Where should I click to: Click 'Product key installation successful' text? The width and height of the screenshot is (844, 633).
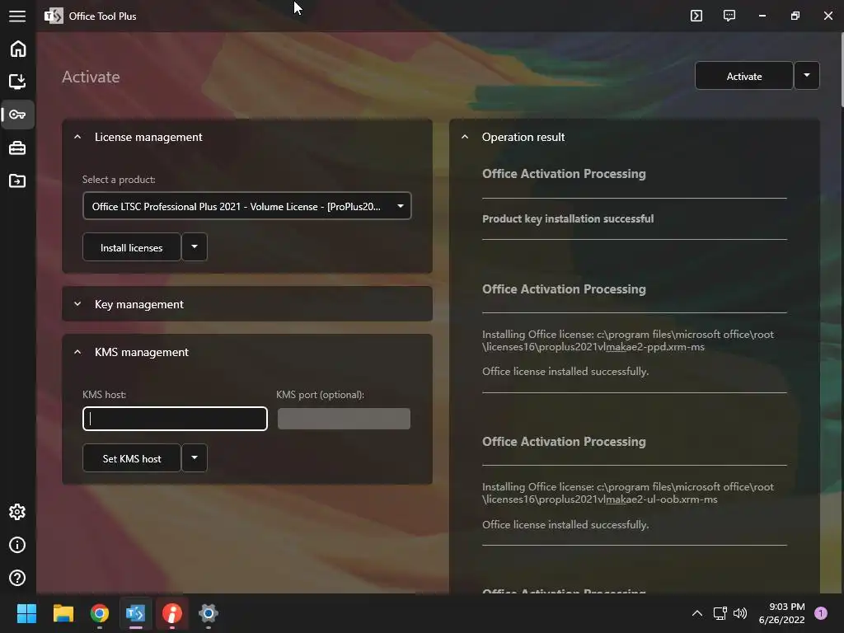click(x=568, y=218)
